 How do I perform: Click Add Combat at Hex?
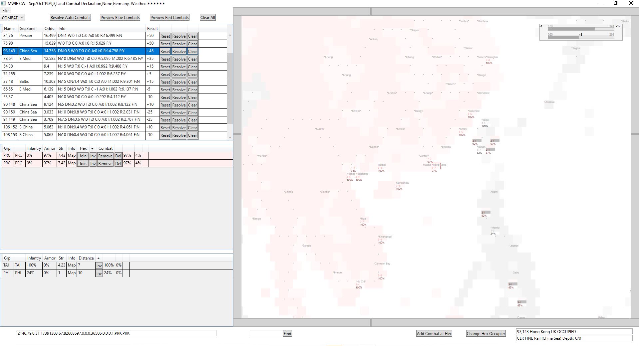(x=434, y=333)
